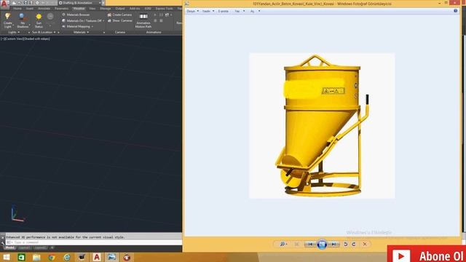The image size is (466, 262).
Task: Open the Yazdır menu in Photo Viewer
Action: tap(208, 11)
